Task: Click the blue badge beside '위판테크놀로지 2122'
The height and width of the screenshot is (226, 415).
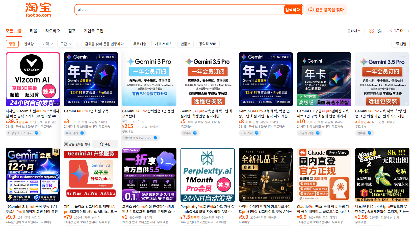Action: point(155,138)
